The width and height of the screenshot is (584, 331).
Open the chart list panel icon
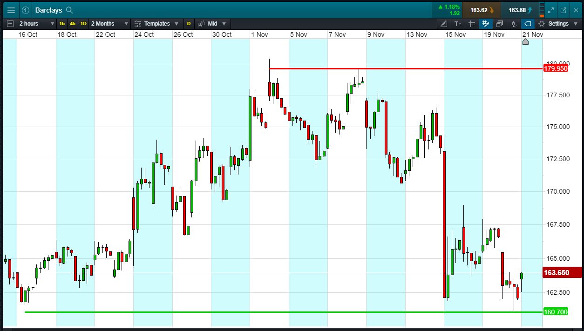[x=10, y=24]
